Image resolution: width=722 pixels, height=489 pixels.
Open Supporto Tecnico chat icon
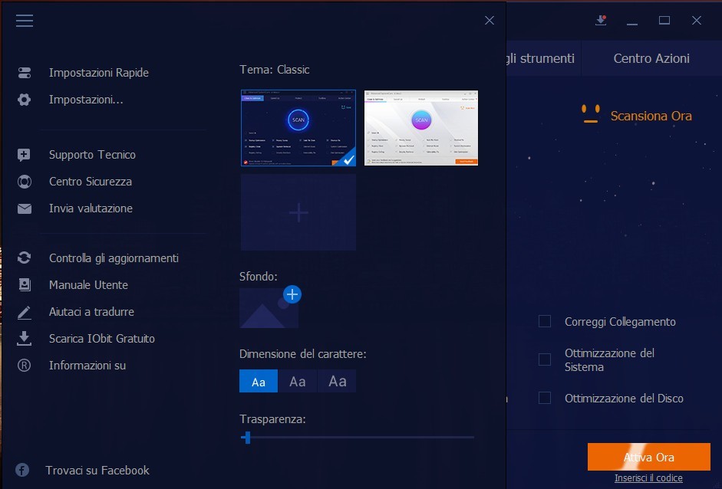25,155
